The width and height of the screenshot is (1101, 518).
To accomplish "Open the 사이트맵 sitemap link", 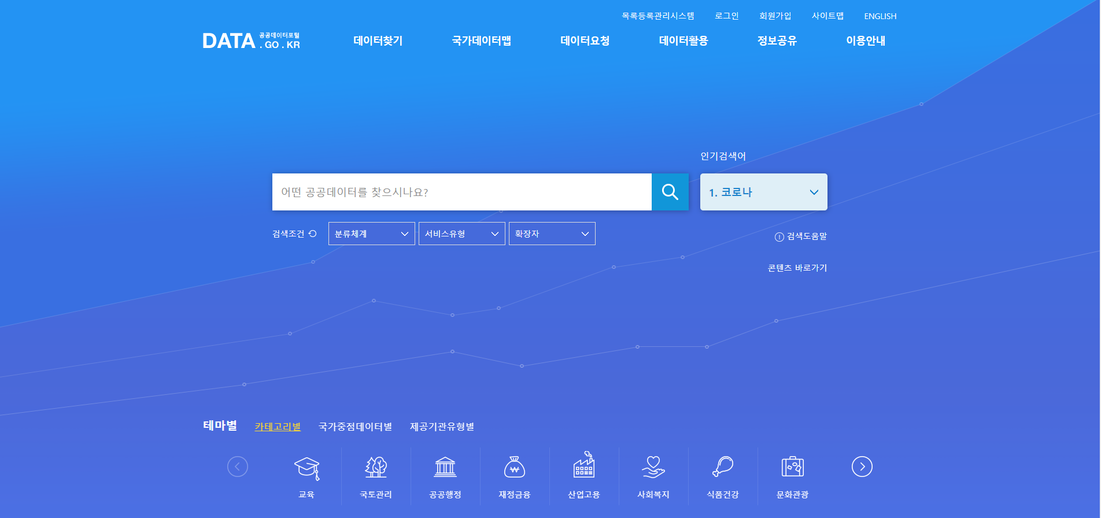I will 828,16.
